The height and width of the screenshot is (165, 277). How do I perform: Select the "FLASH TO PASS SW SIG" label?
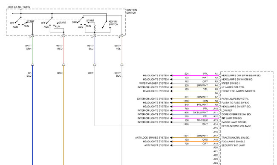pos(235,103)
